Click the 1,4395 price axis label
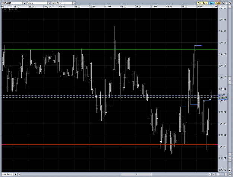The height and width of the screenshot is (177, 233). tap(223, 112)
